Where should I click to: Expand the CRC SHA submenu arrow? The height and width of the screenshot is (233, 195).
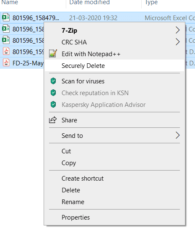pos(177,42)
